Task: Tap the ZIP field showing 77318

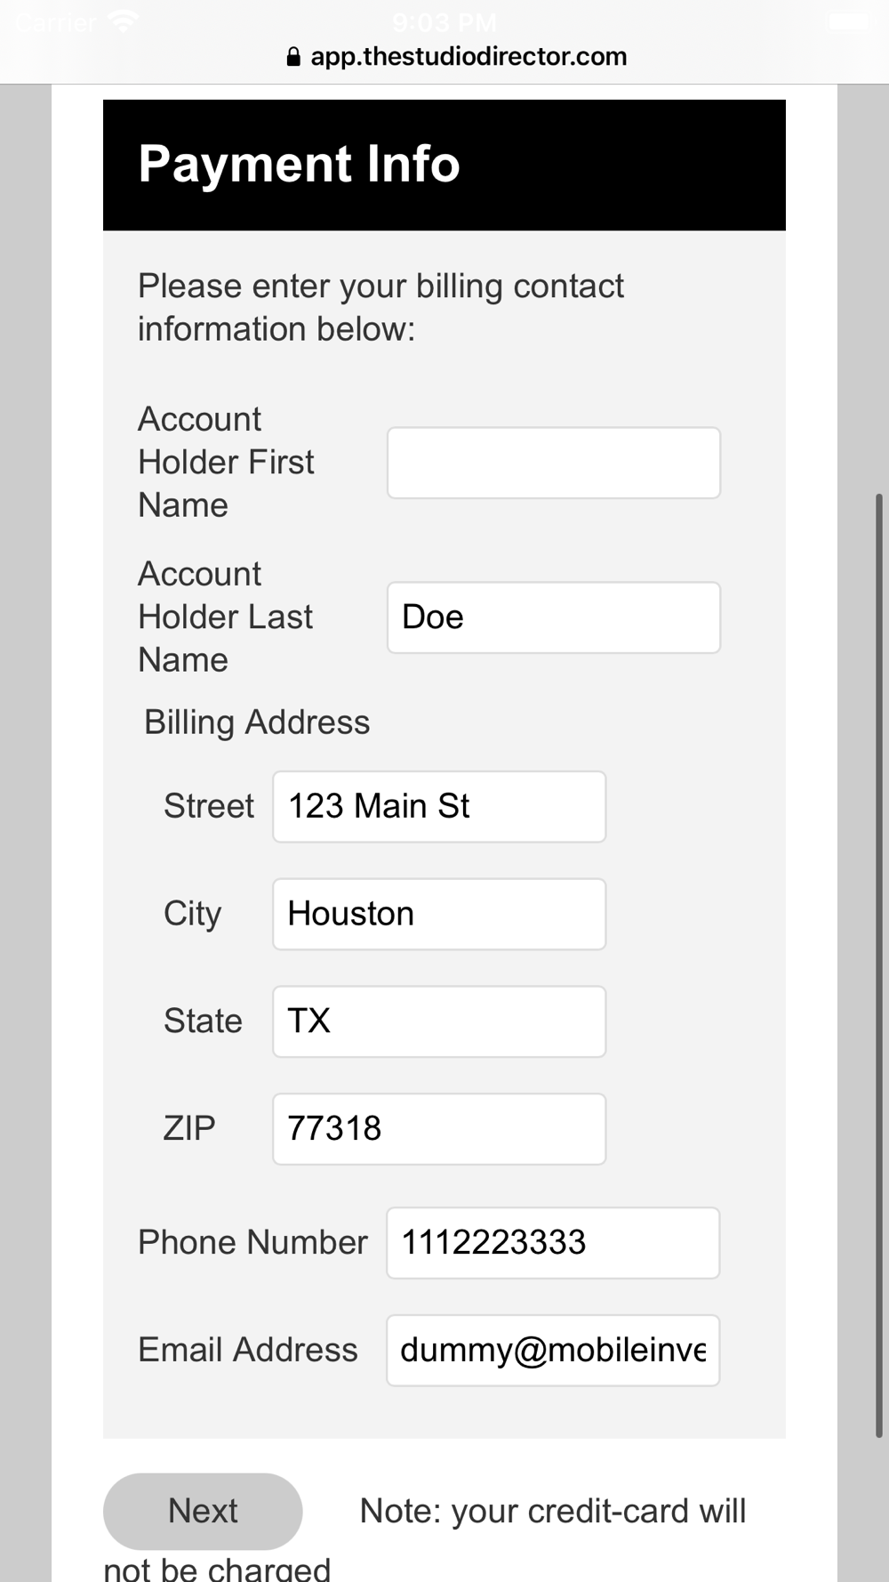Action: tap(439, 1129)
